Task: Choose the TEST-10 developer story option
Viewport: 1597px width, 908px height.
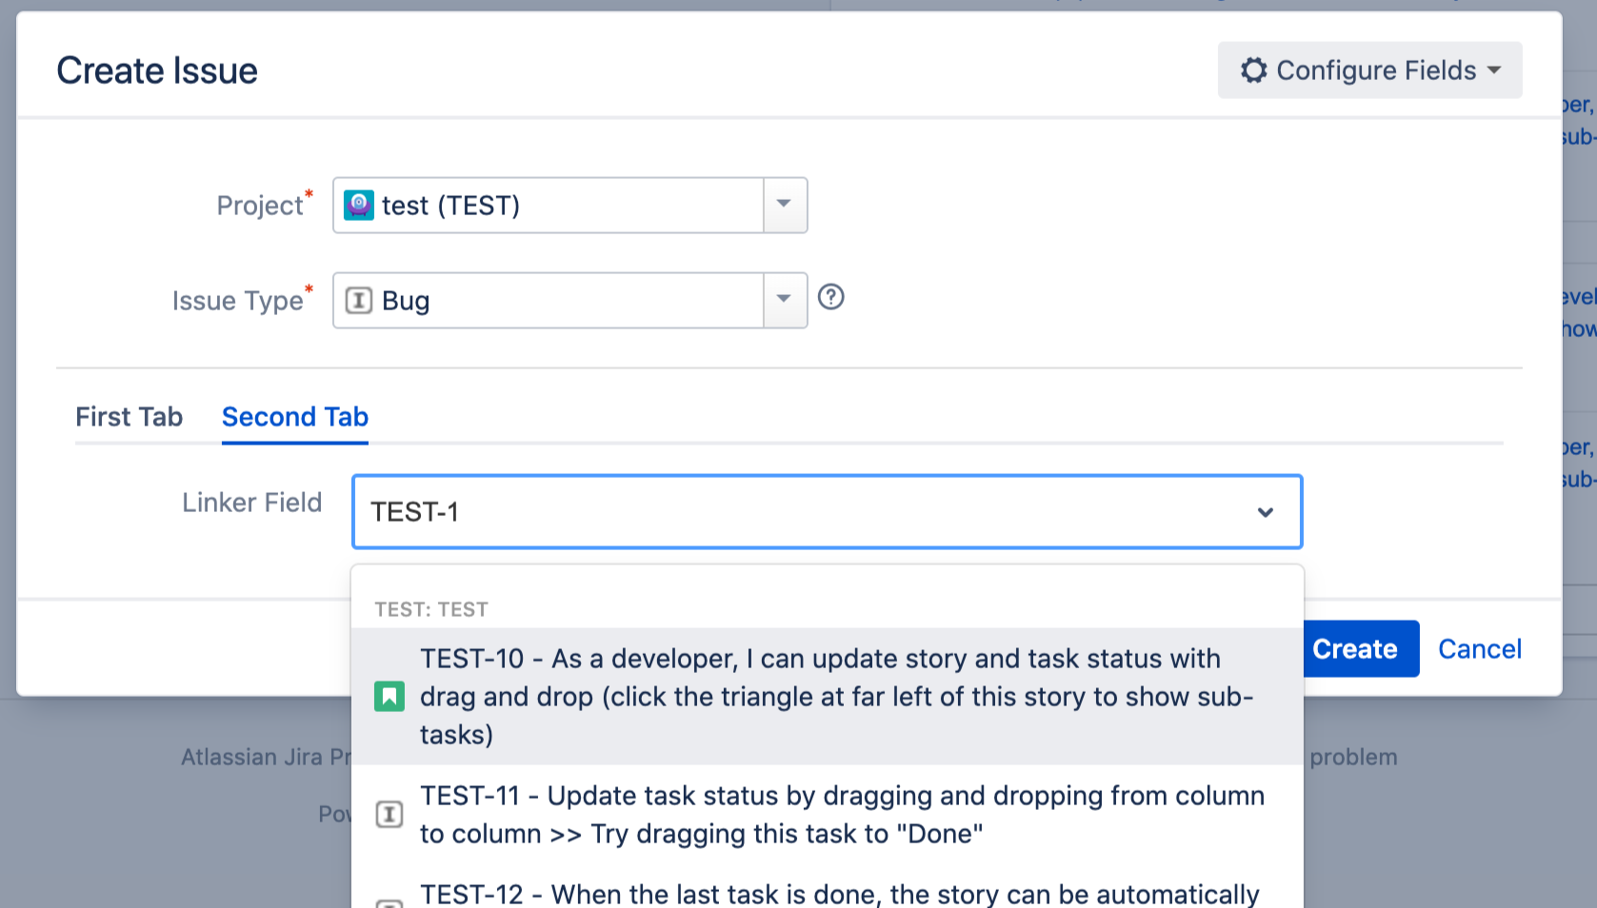Action: (836, 697)
